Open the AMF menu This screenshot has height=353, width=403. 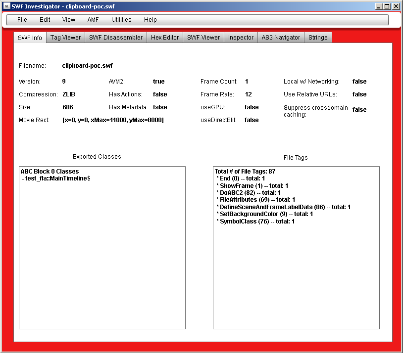[93, 20]
